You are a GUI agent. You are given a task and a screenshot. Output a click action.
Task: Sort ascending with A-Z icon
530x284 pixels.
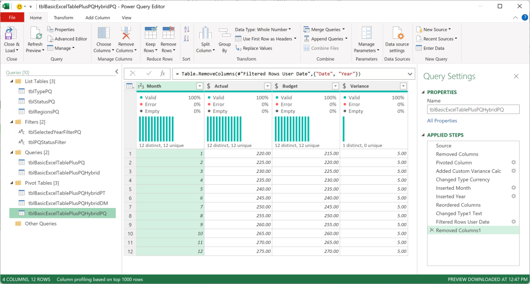(186, 29)
